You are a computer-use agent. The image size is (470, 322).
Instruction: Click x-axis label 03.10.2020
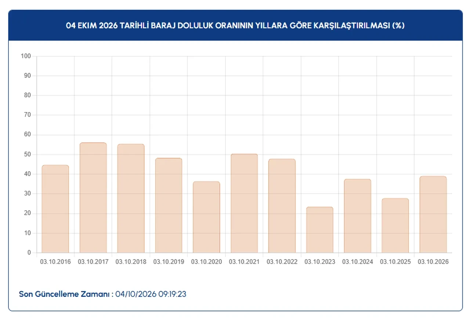tap(206, 262)
